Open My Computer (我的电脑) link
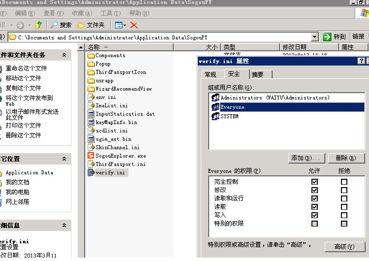The width and height of the screenshot is (369, 261). 17,192
